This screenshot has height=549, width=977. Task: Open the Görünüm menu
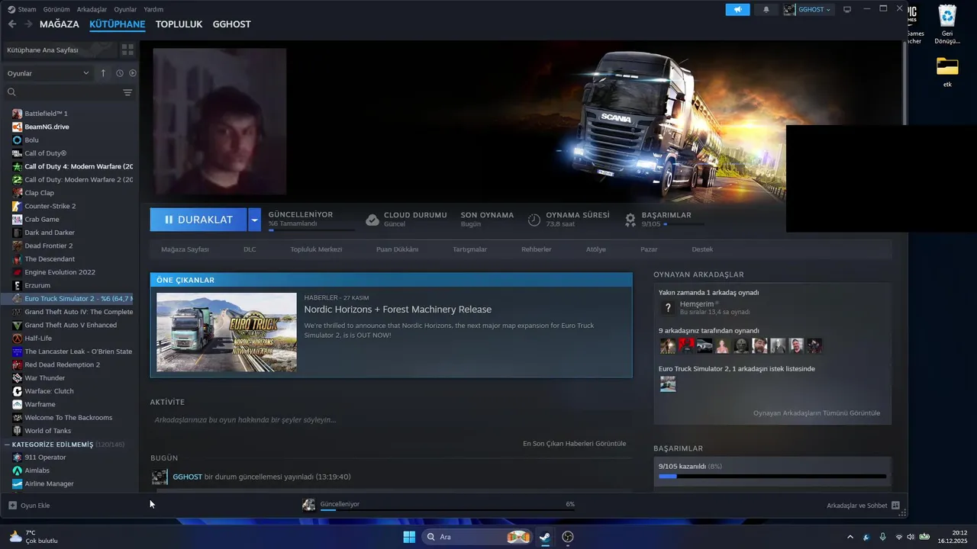pos(56,9)
